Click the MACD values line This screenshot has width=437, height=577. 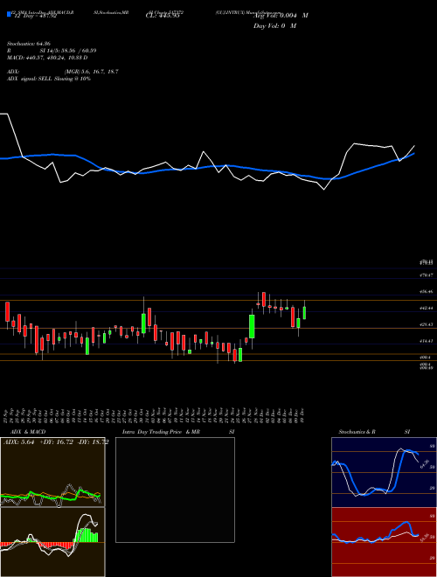tap(47, 58)
